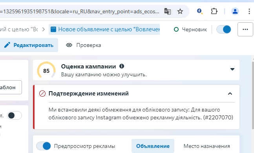The image size is (254, 153).
Task: Click the green Черновик status circle
Action: [x=176, y=29]
